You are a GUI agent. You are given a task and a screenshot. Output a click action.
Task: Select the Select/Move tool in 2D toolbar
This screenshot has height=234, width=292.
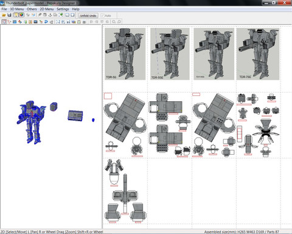[4, 22]
